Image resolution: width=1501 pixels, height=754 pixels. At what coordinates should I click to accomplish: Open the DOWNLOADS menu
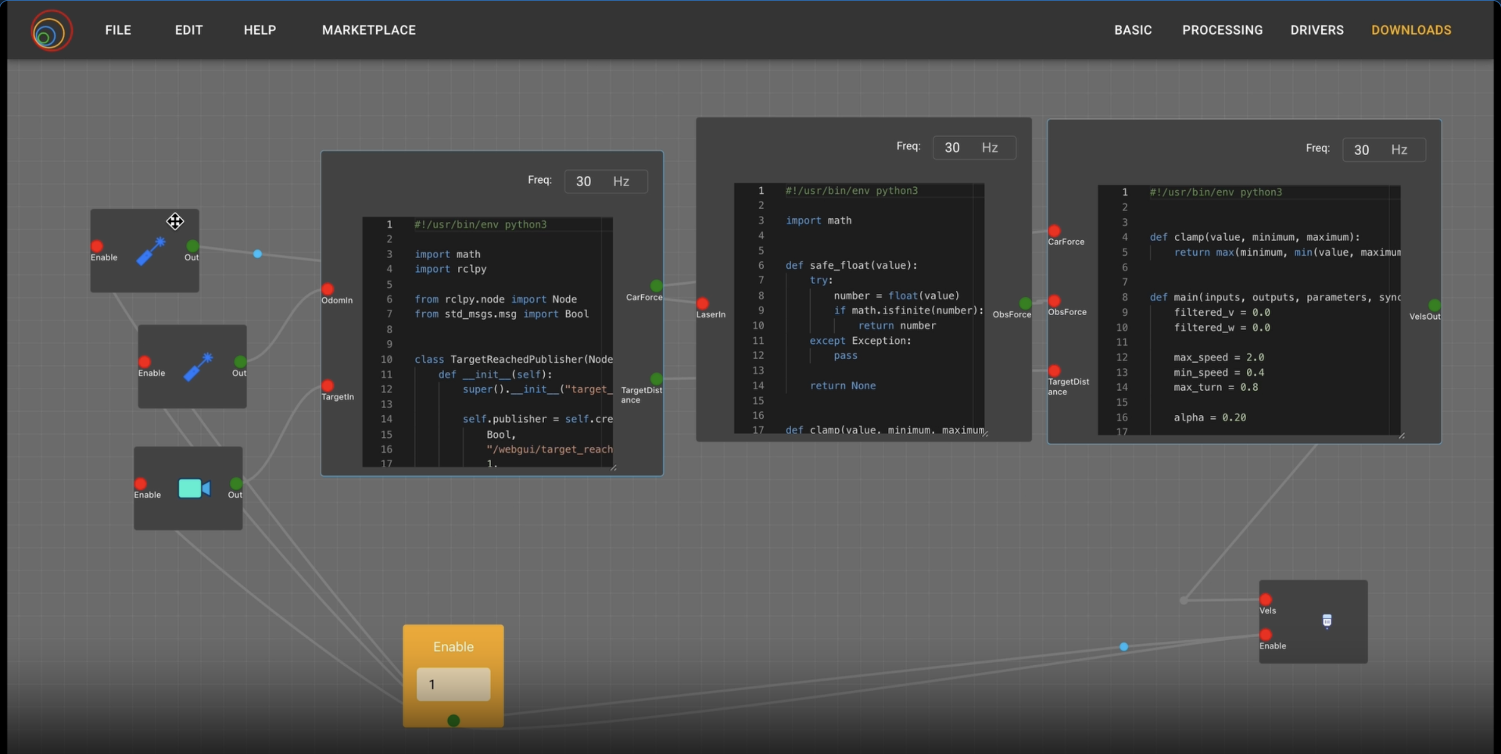pos(1411,30)
